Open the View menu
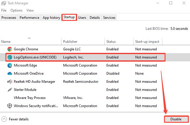The image size is (190, 125). point(30,10)
